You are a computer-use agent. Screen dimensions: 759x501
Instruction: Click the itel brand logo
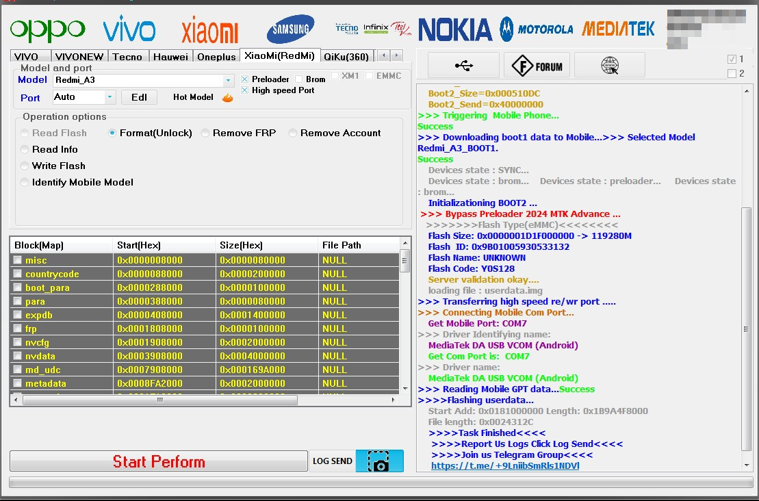pos(401,29)
